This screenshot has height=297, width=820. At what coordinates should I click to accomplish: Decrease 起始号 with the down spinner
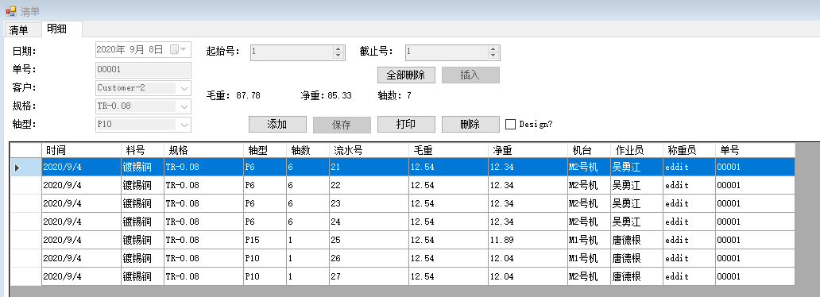pyautogui.click(x=338, y=56)
